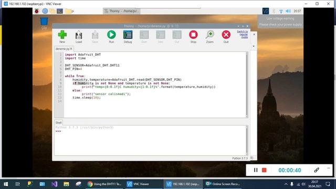Pause the screen recording
336x189 pixels.
[x=256, y=170]
